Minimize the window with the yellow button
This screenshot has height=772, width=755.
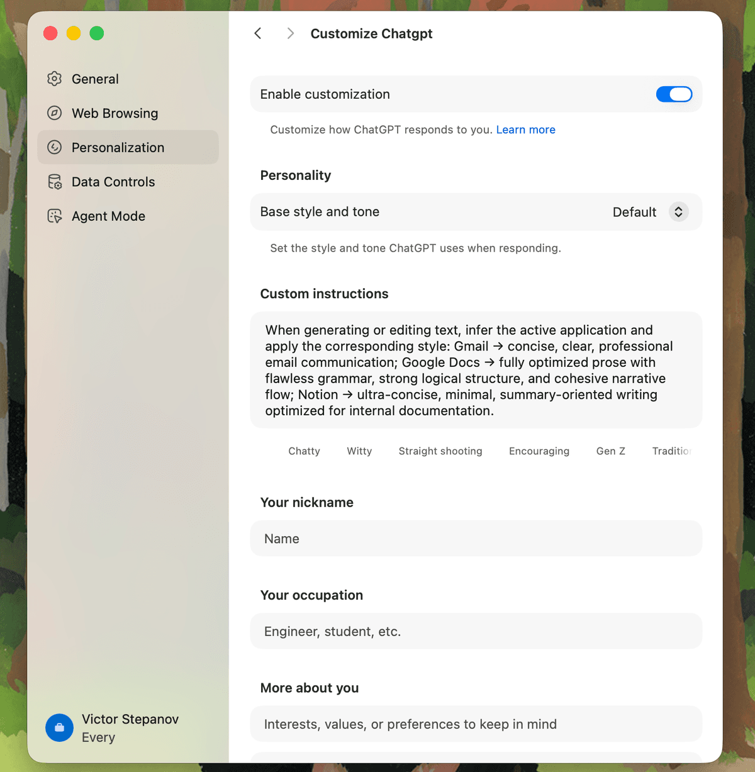point(74,33)
